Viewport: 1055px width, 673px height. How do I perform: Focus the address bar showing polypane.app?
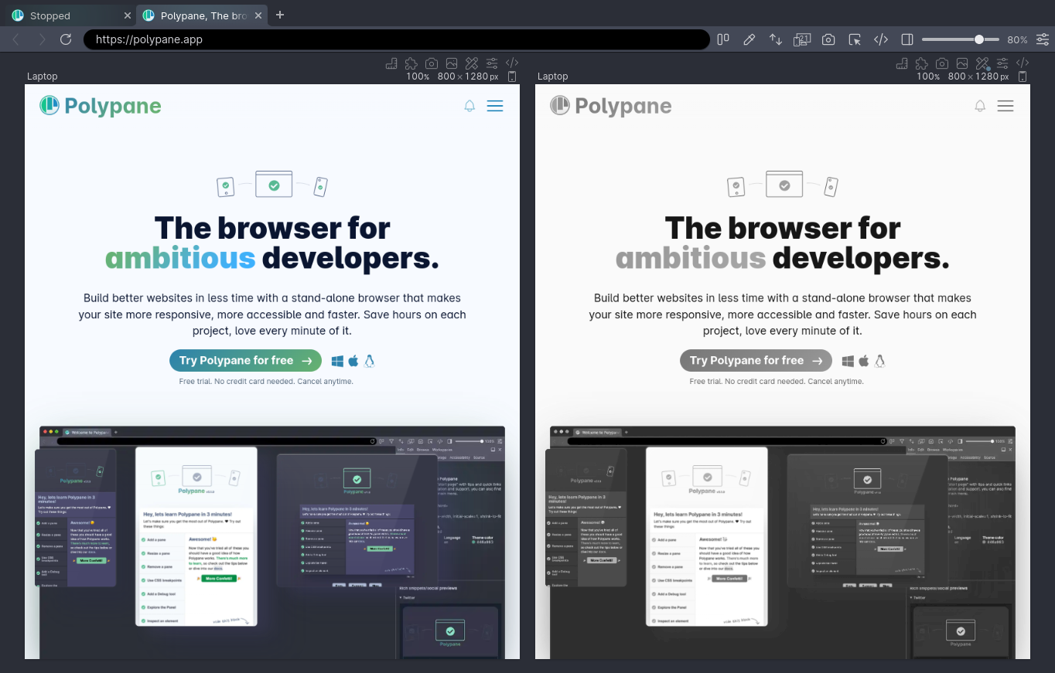tap(397, 39)
